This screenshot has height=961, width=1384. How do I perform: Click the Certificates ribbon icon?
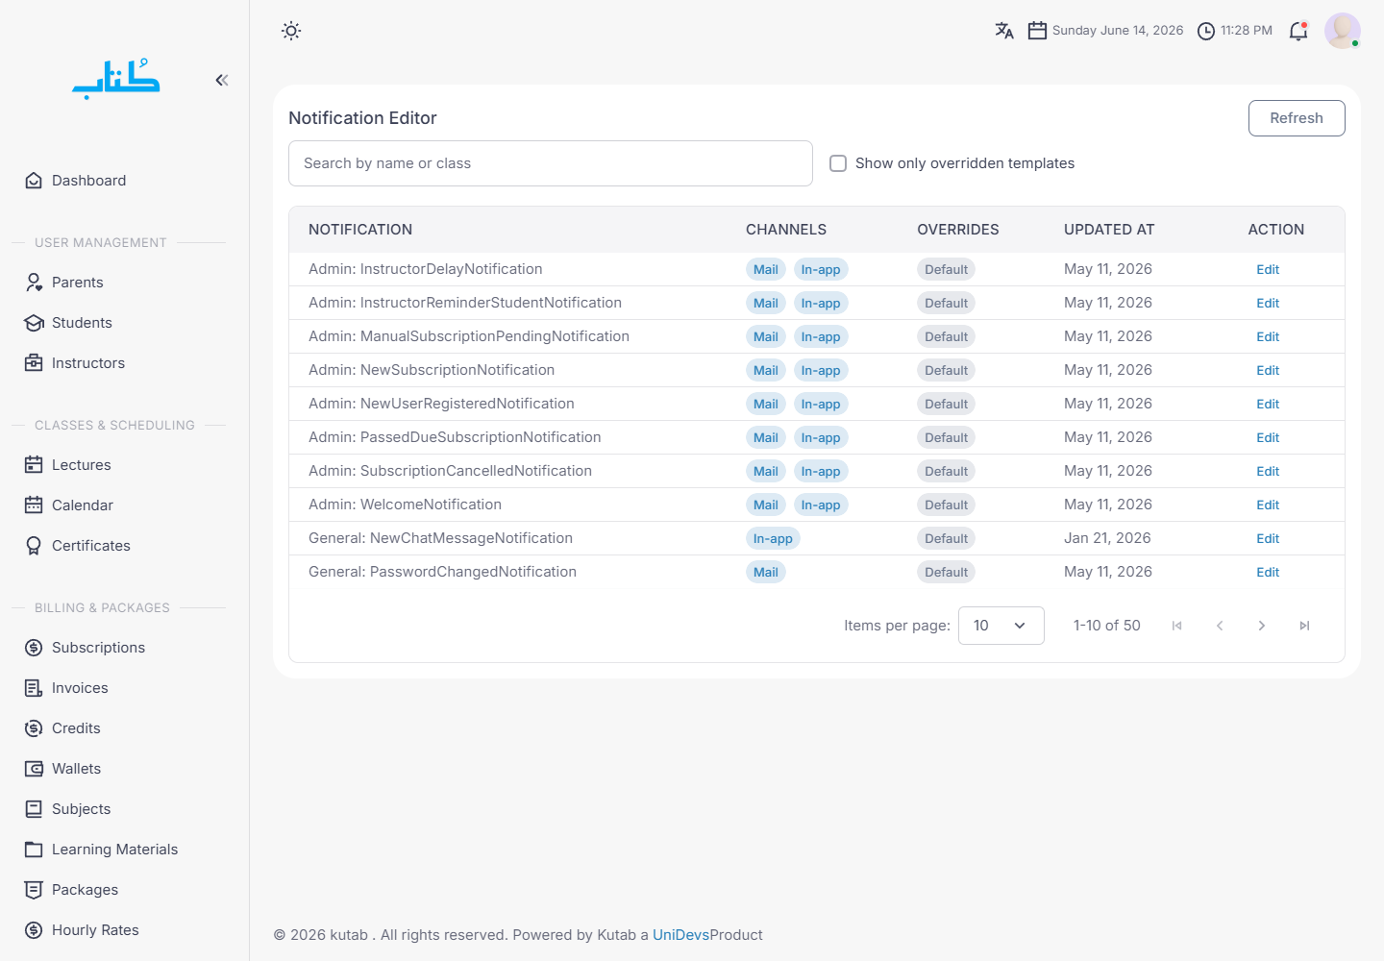coord(34,546)
